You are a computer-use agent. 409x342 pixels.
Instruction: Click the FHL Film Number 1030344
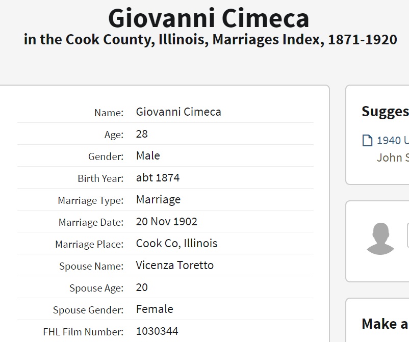tap(157, 331)
